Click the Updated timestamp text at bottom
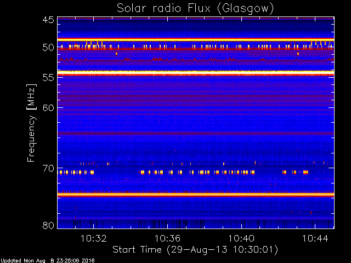351x263 pixels. point(47,261)
